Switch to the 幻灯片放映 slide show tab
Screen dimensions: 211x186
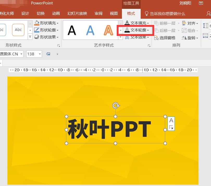(x=77, y=14)
